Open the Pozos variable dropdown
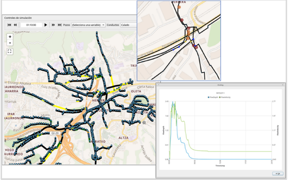The image size is (288, 180). pos(88,25)
